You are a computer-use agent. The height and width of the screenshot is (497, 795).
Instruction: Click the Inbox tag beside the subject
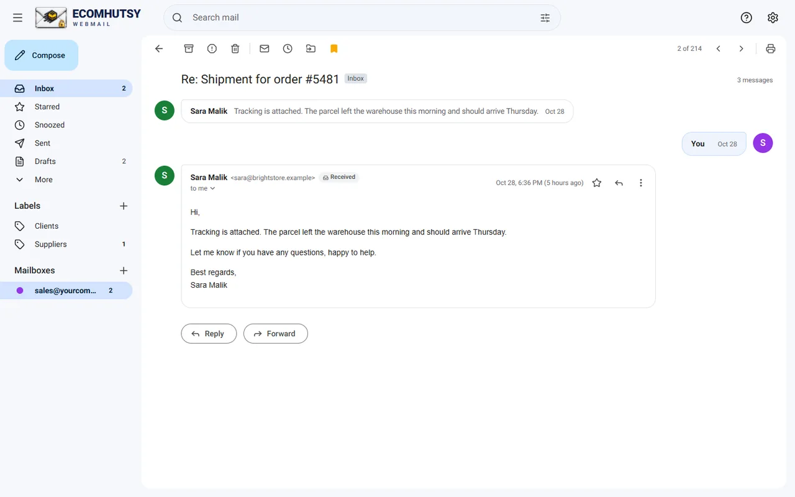pos(356,79)
